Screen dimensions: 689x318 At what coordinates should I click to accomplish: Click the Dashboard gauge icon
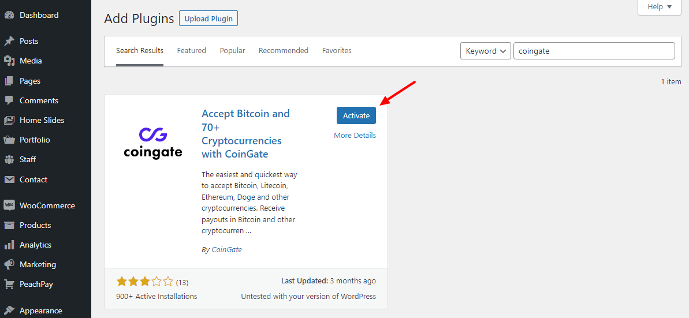point(9,16)
